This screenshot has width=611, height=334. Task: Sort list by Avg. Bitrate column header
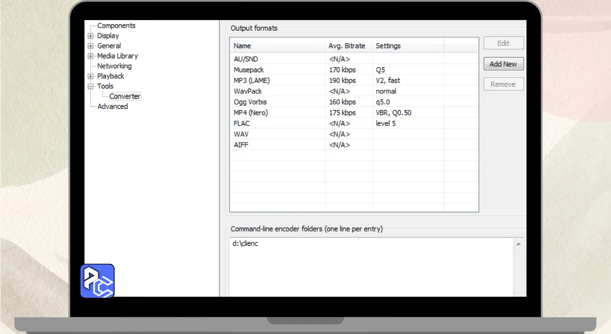click(x=348, y=46)
